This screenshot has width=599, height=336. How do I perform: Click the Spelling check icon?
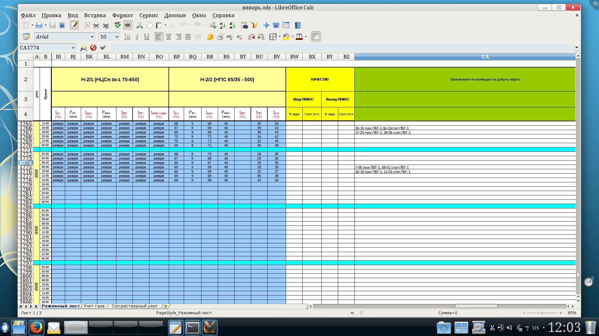pyautogui.click(x=118, y=26)
